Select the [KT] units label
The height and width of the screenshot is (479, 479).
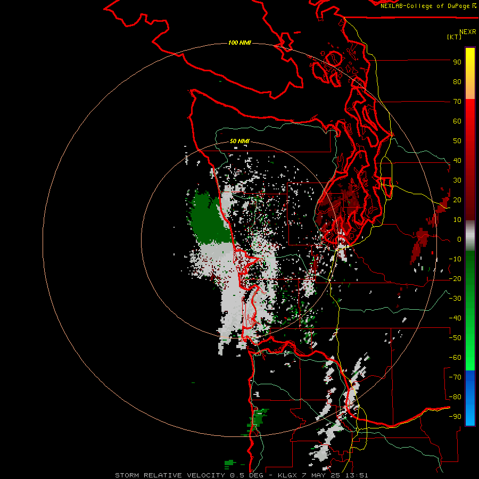(x=454, y=37)
